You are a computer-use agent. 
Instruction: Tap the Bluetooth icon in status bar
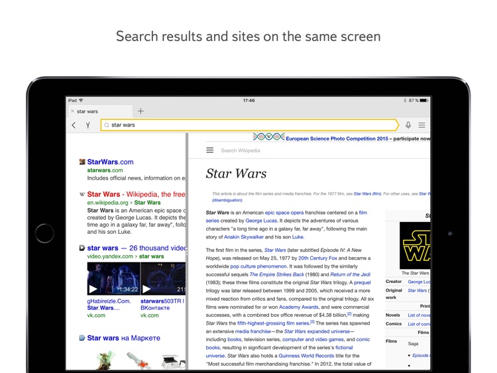pos(405,101)
